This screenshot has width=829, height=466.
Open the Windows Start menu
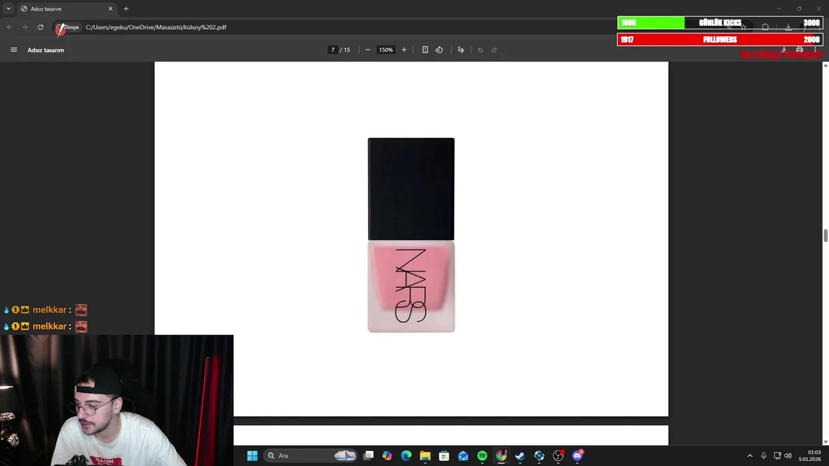click(x=253, y=456)
